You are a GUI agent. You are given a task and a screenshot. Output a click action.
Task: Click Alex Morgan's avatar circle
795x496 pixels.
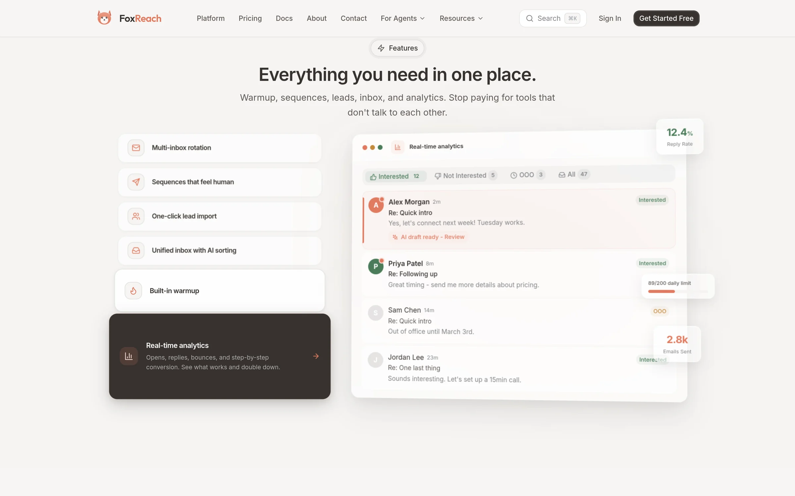(x=376, y=205)
